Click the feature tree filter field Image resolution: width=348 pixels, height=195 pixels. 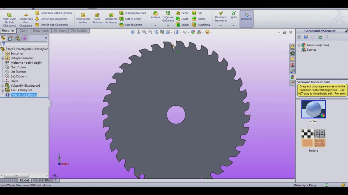click(24, 44)
